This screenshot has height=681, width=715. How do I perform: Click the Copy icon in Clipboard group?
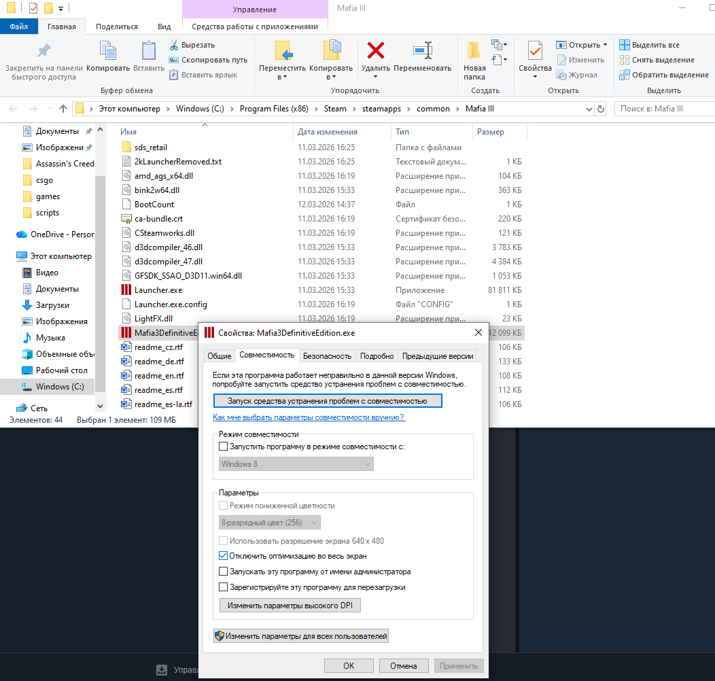pos(108,50)
